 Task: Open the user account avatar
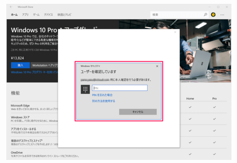click(213, 15)
